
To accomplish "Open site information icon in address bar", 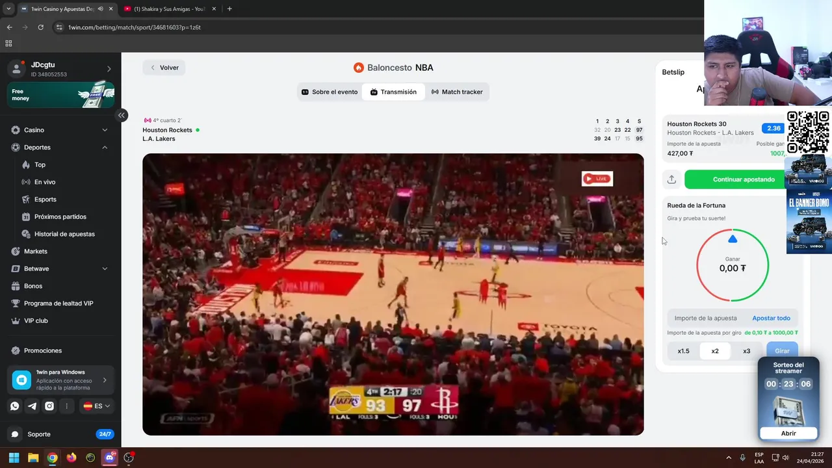I will pos(59,27).
